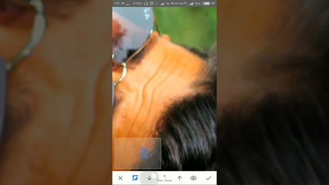This screenshot has width=329, height=185.
Task: Toggle the mask preview eye icon
Action: point(193,178)
